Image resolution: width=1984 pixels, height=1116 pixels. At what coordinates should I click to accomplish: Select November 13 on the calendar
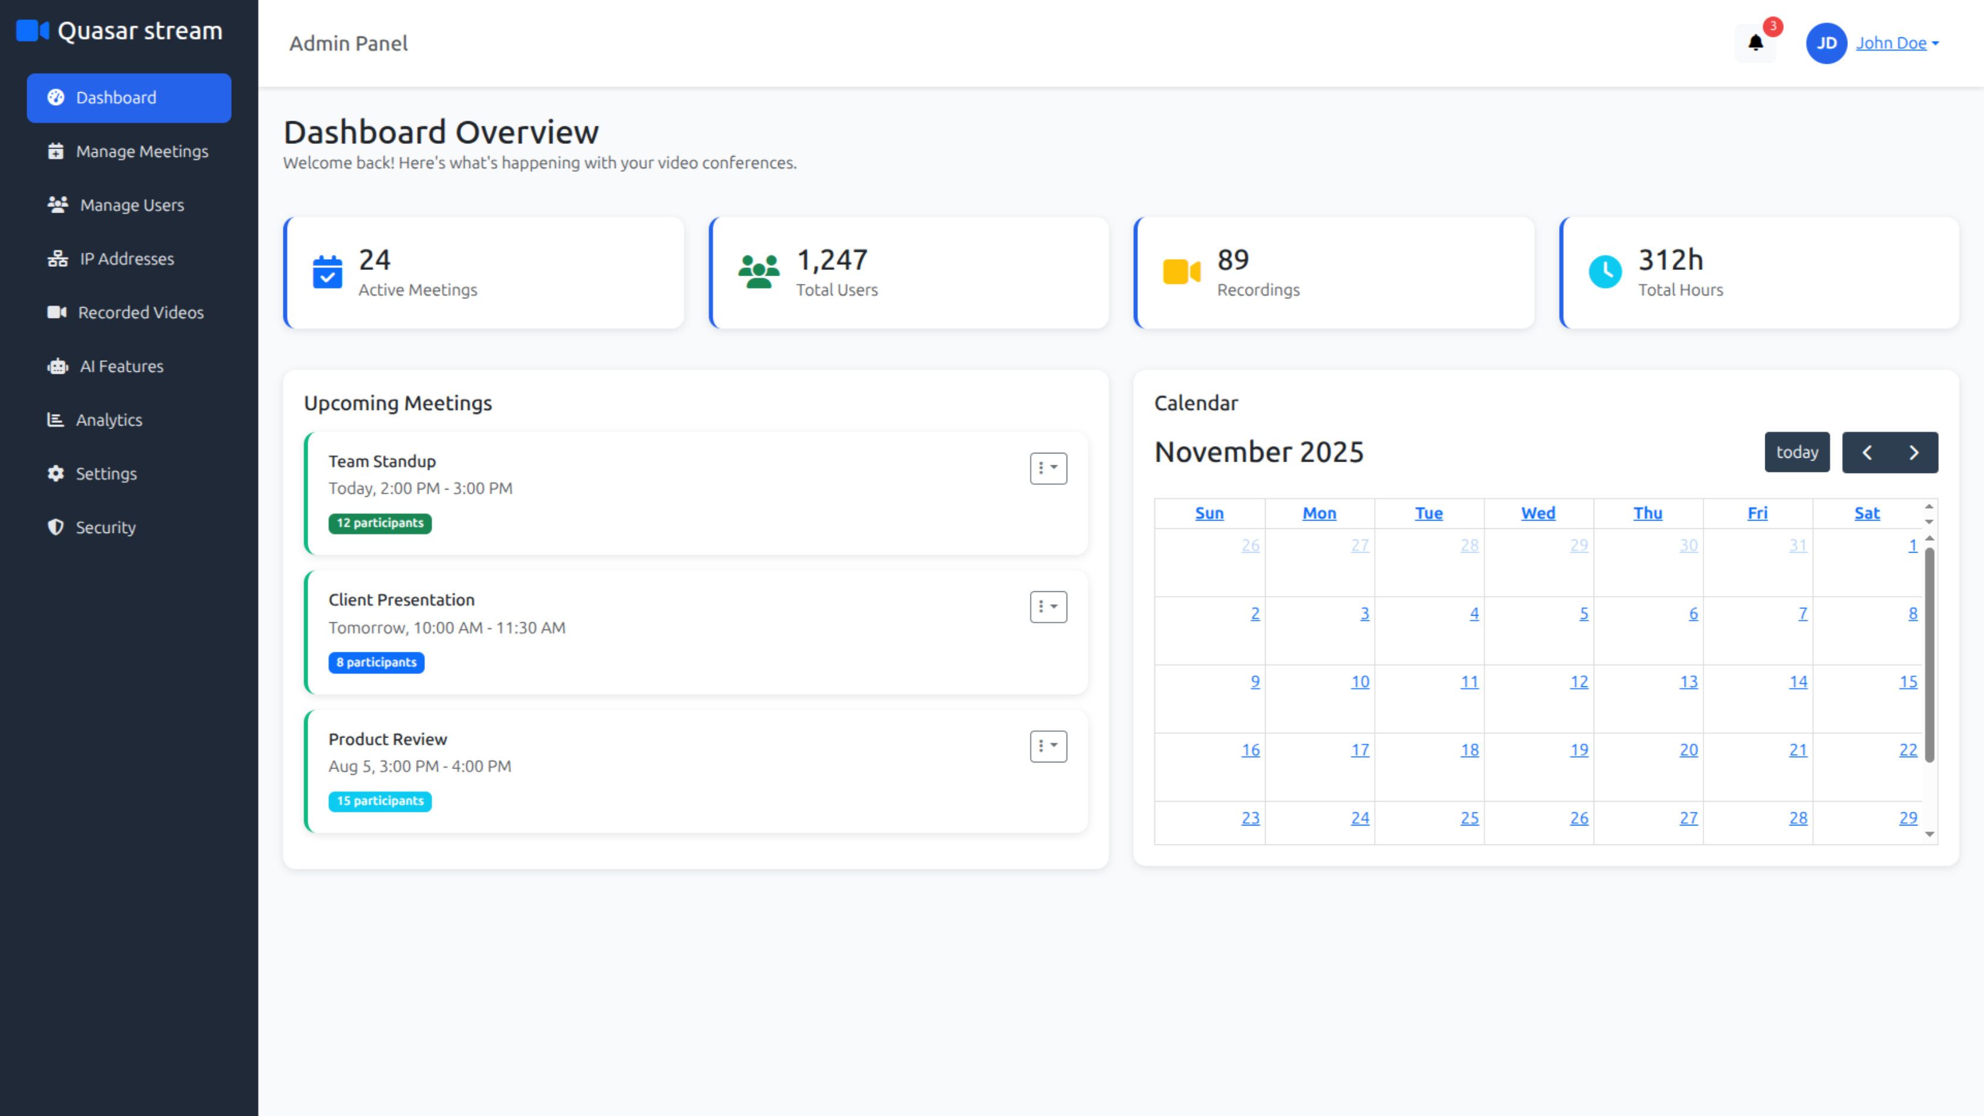tap(1688, 682)
